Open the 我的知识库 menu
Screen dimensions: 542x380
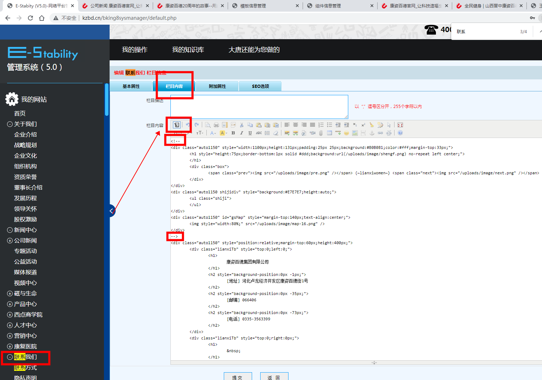[x=188, y=50]
